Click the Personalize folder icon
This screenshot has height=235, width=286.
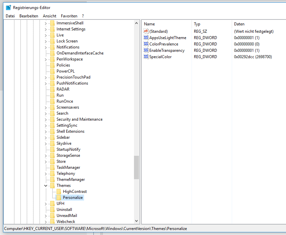click(59, 198)
